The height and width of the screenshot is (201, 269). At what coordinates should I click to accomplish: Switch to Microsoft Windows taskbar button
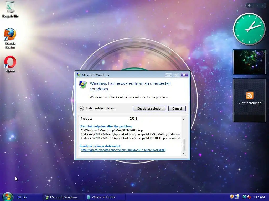point(63,197)
